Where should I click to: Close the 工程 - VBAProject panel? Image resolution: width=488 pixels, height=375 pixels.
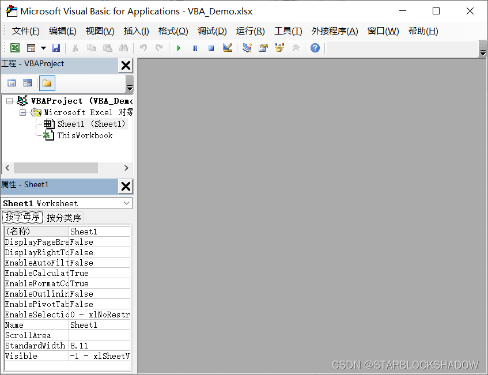(126, 65)
